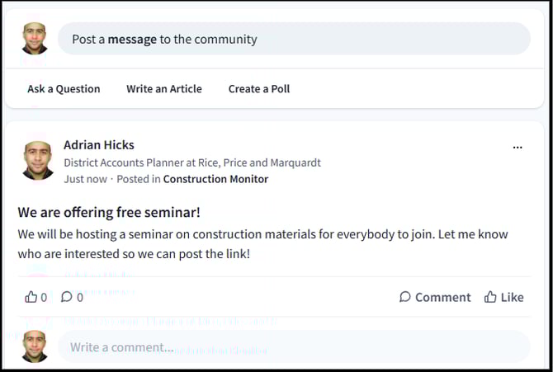Open the Adrian Hicks profile name link
553x372 pixels.
(x=98, y=145)
